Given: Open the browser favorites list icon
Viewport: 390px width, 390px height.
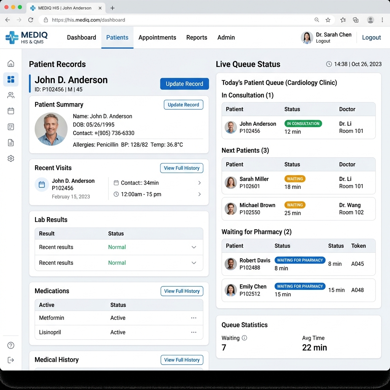Looking at the screenshot, I should pos(343,20).
